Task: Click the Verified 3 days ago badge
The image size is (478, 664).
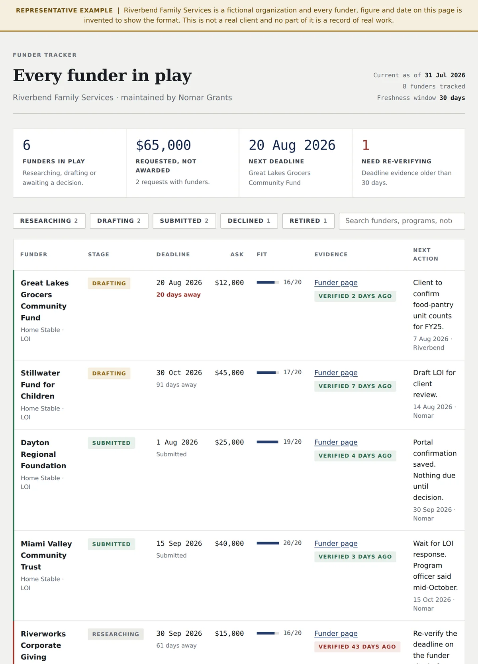Action: 355,557
